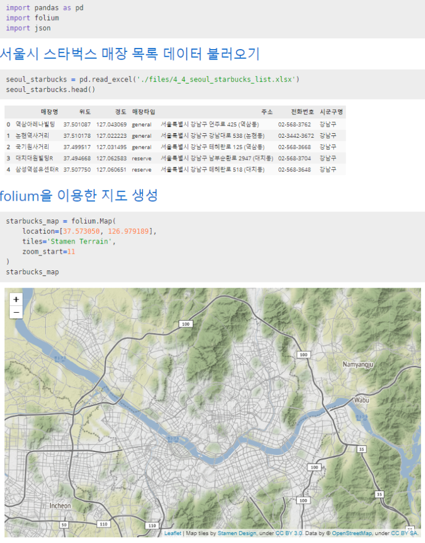Click the folium.Map code cell

click(213, 246)
